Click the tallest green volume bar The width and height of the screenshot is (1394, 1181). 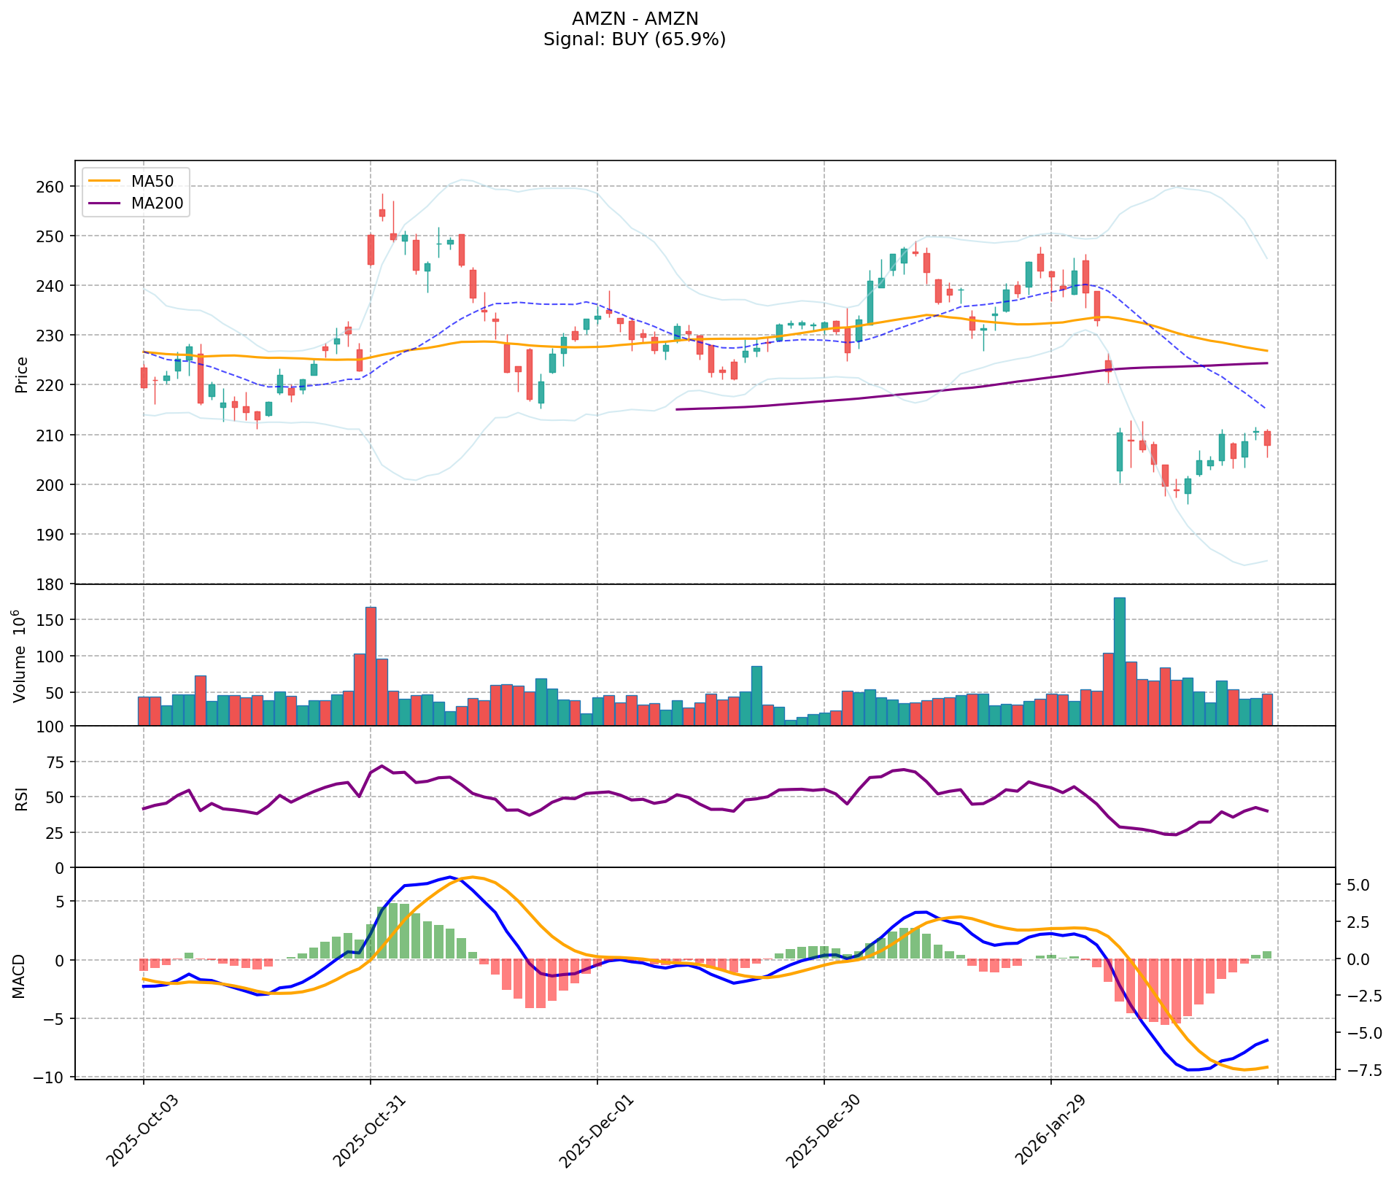tap(1119, 661)
